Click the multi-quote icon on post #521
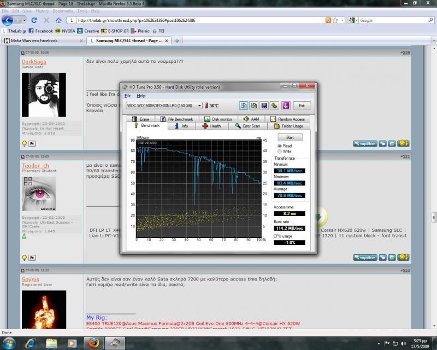The height and width of the screenshot is (350, 437). (383, 258)
